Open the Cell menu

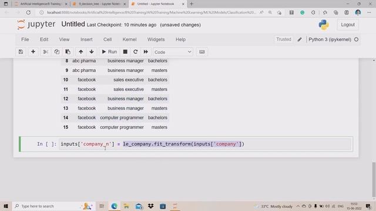[x=108, y=39]
